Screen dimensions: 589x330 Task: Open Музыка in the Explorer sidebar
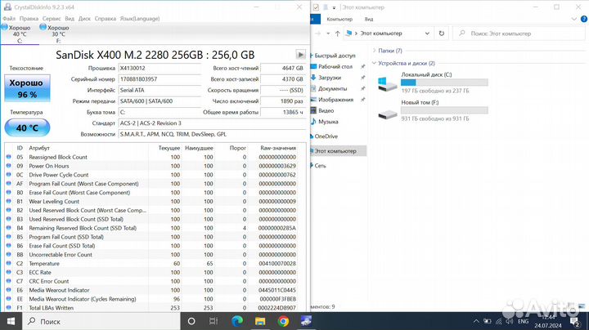pos(328,122)
